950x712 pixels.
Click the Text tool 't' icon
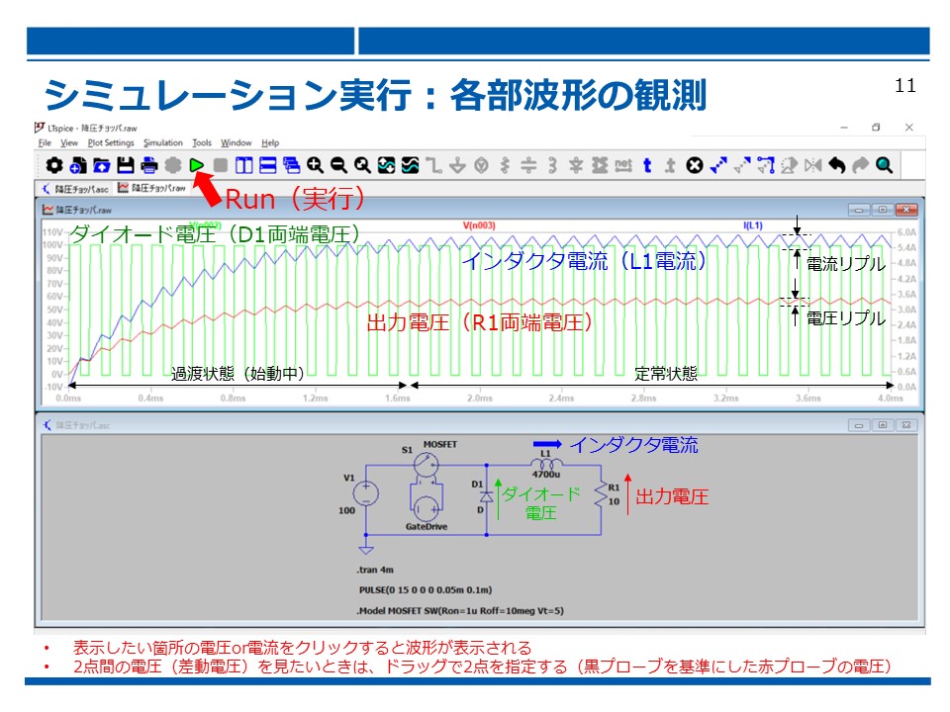coord(647,166)
